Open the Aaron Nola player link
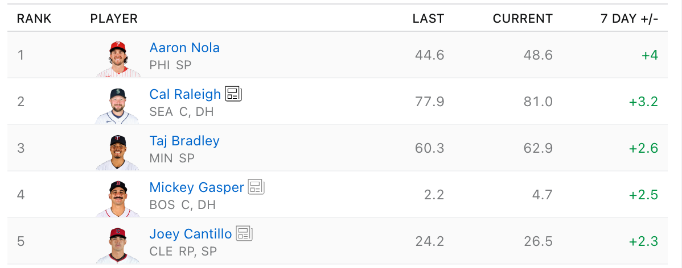Screen dimensions: 682x268 (x=184, y=47)
